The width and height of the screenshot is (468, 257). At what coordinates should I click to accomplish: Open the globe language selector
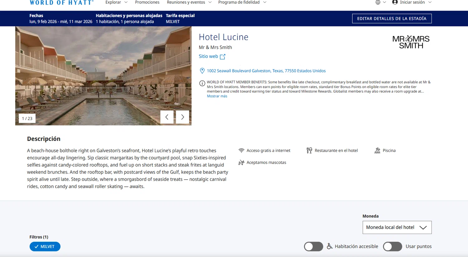point(381,2)
